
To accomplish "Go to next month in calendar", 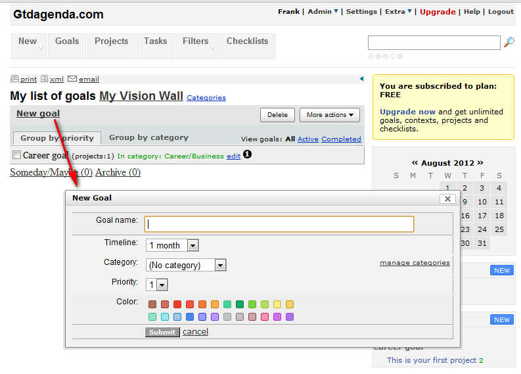I will click(480, 162).
